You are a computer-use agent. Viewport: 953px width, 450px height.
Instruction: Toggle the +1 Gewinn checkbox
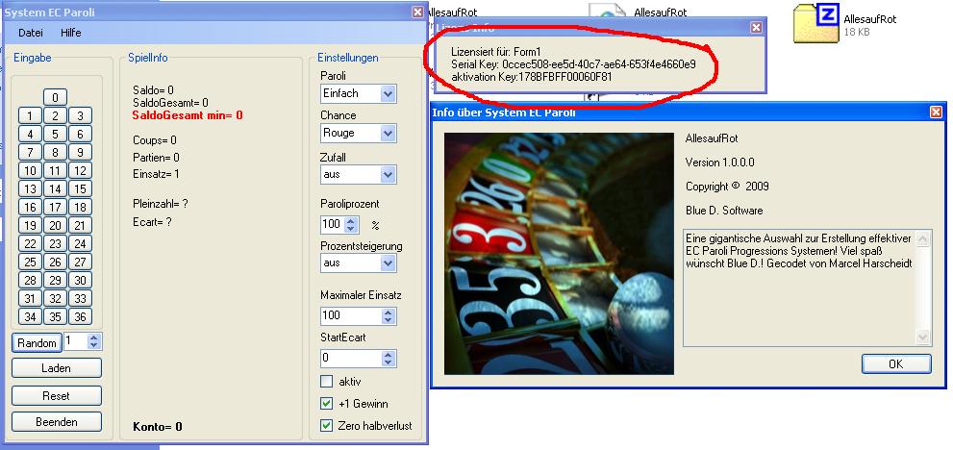326,404
